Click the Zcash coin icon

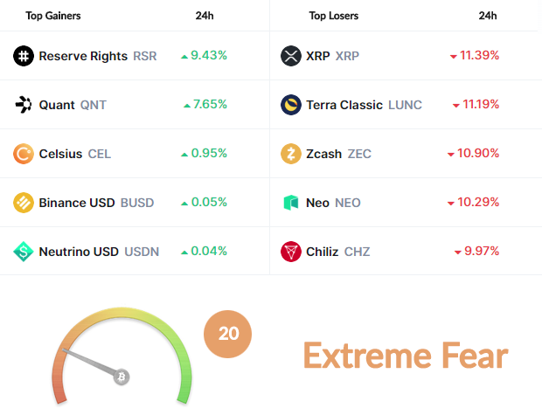[291, 154]
